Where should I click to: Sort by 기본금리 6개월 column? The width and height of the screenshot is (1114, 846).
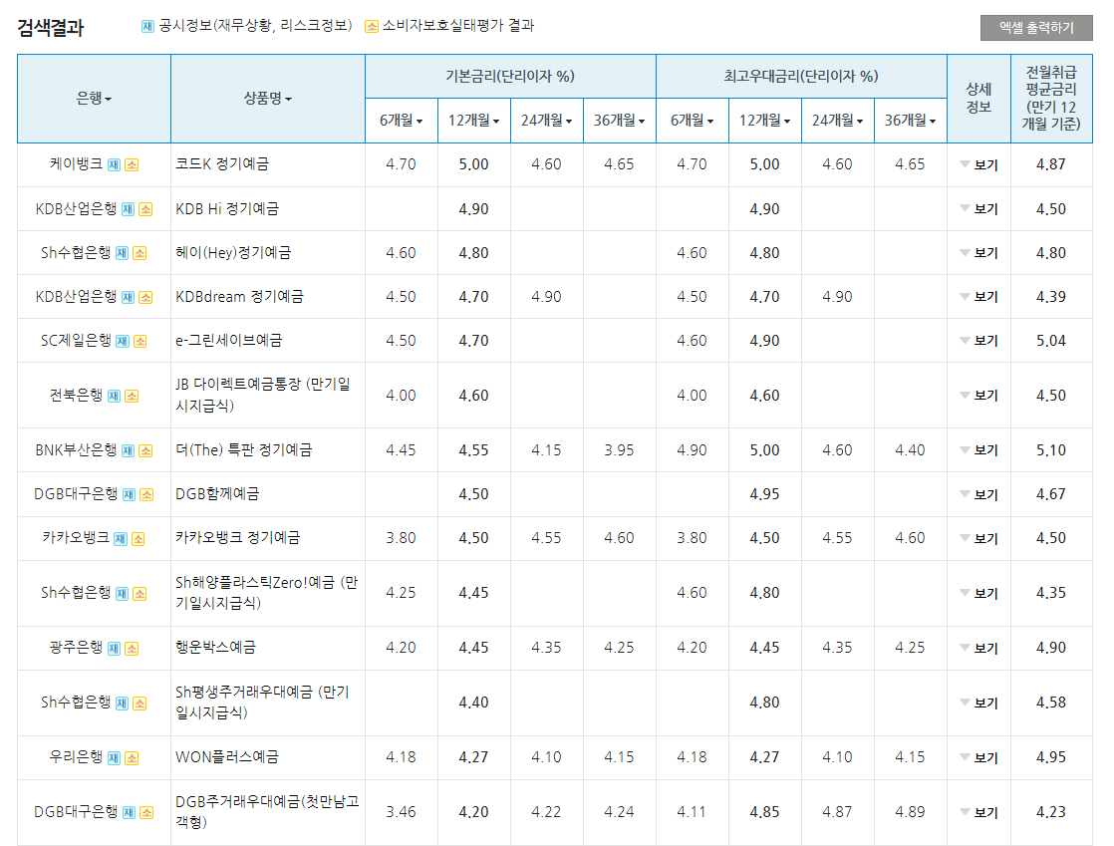(x=401, y=121)
